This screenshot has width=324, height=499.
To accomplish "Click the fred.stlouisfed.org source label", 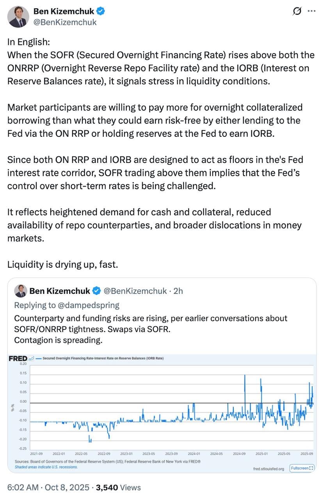I will coord(268,469).
